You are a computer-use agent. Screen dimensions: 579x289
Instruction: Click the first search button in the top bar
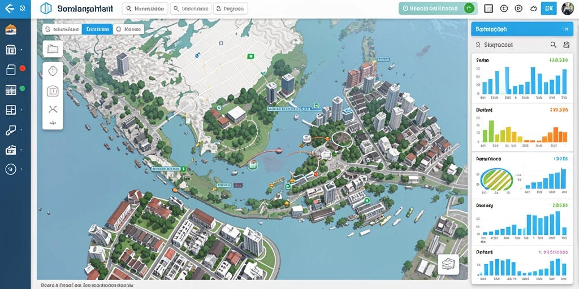tap(145, 8)
